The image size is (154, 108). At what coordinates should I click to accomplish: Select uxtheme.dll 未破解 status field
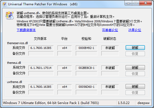110,87
